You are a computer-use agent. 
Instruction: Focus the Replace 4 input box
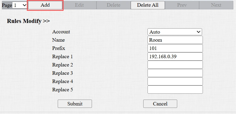point(175,81)
